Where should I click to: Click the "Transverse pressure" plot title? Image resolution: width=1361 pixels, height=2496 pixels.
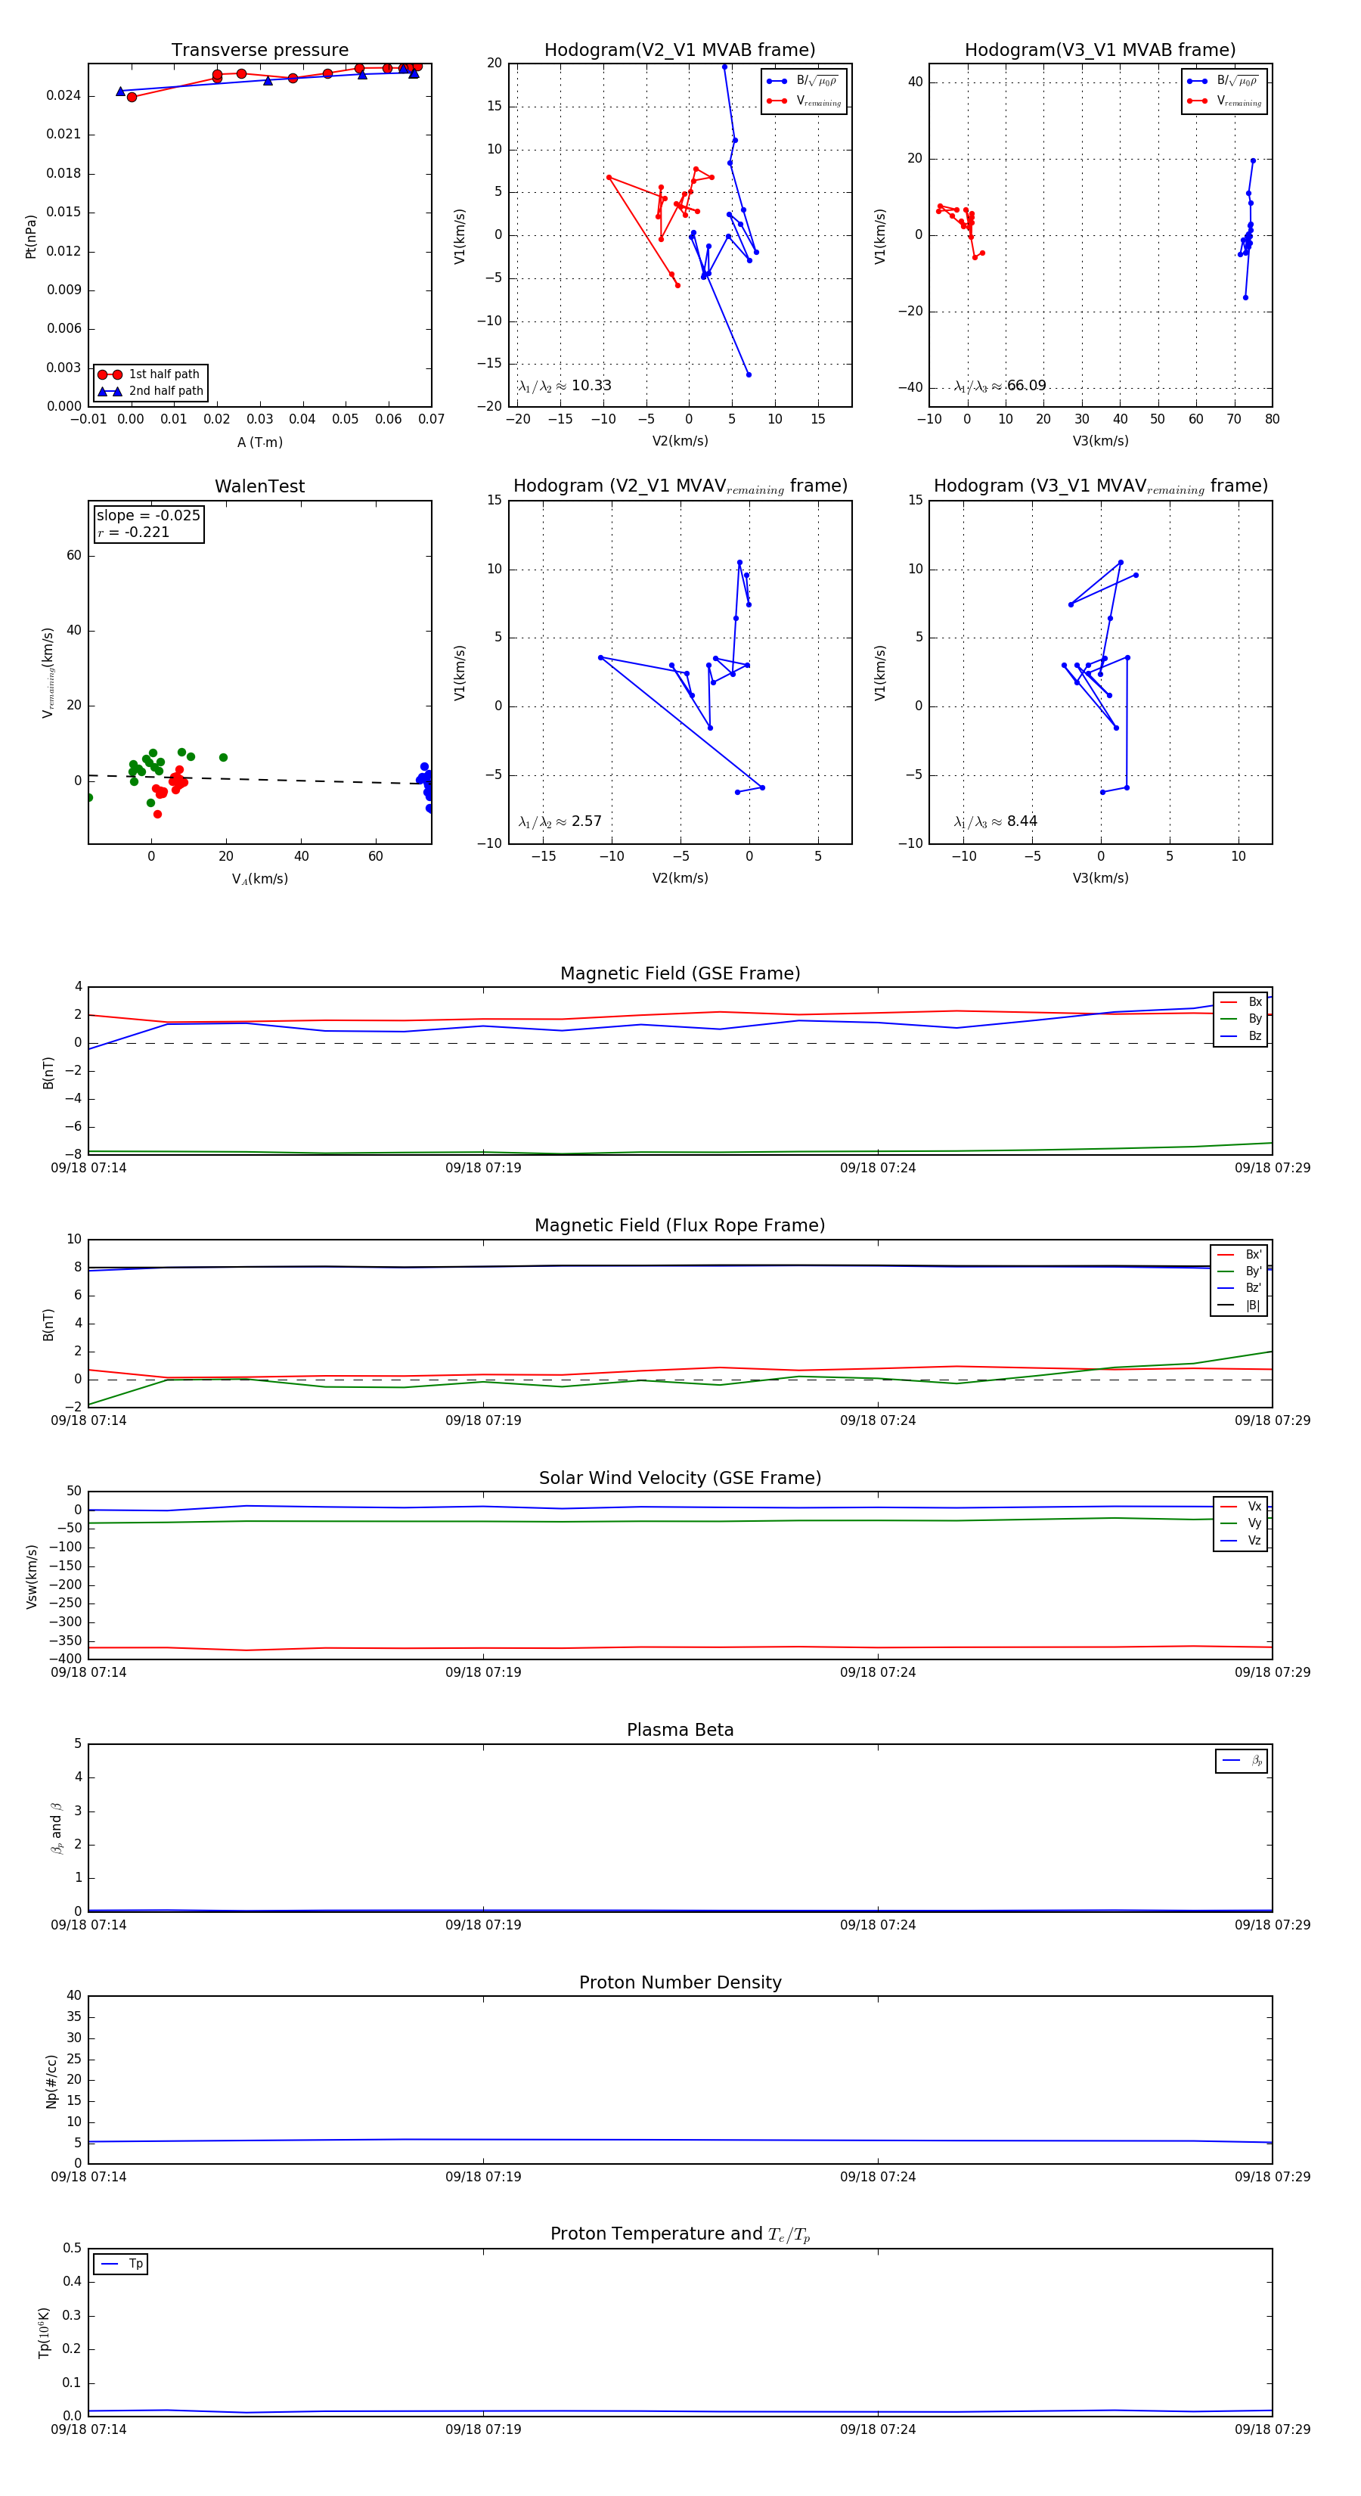(259, 51)
